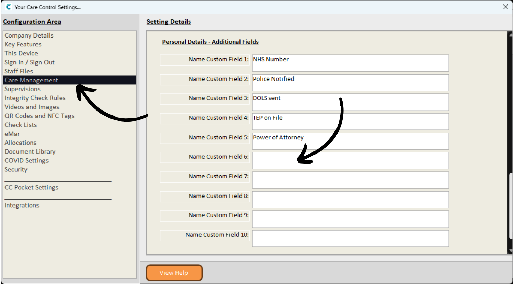
Task: Select Document Library settings
Action: (x=30, y=152)
